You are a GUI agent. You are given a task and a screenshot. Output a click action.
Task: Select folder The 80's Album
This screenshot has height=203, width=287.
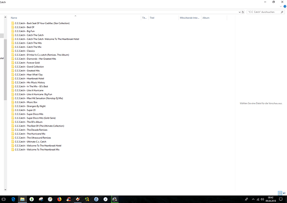coord(27,122)
